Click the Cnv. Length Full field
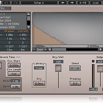 [14, 74]
